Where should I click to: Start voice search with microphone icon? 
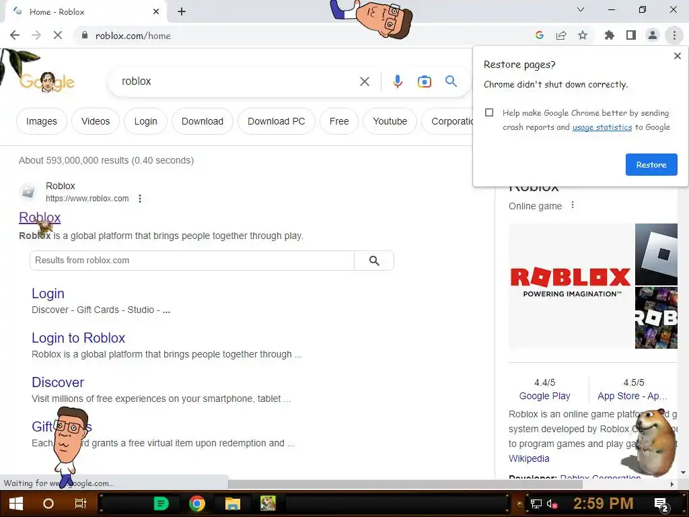(397, 81)
